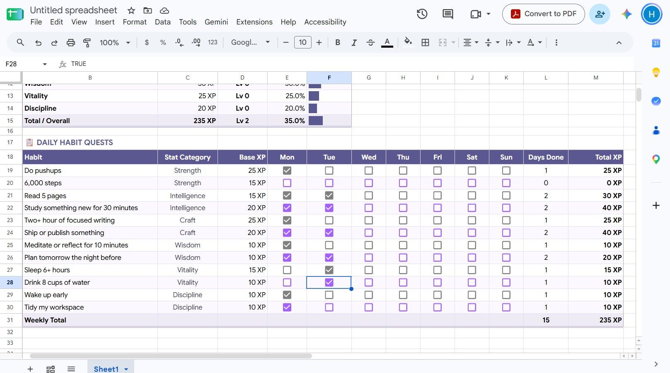This screenshot has width=670, height=373.
Task: Check Friday for Ship or publish something
Action: (x=438, y=233)
